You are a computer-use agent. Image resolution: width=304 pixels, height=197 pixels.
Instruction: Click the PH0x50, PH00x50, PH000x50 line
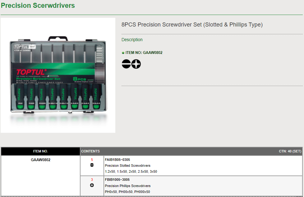127,192
